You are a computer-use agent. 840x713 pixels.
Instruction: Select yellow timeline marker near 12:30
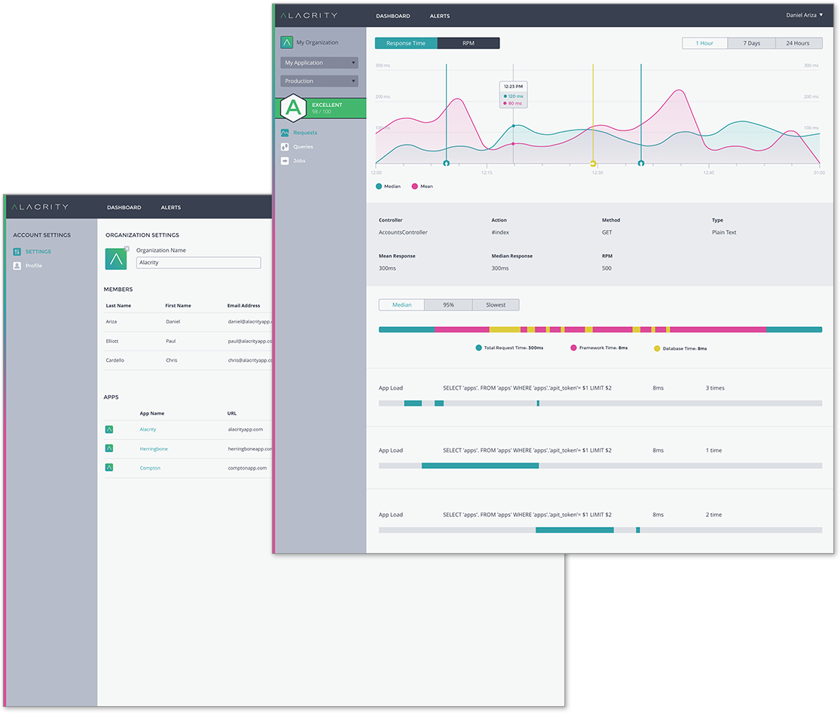[x=593, y=164]
